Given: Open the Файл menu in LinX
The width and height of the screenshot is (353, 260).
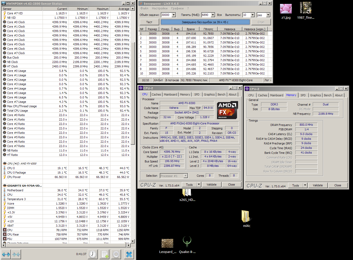Looking at the screenshot, I should pos(144,8).
